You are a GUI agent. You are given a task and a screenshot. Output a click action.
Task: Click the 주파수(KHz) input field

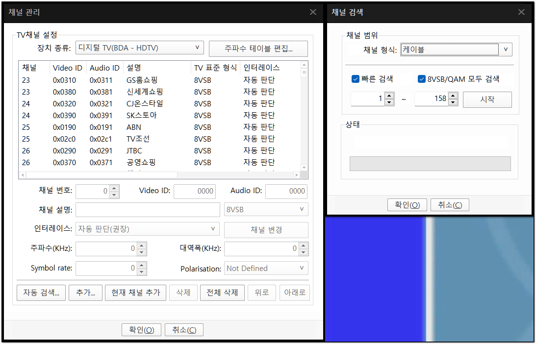point(106,249)
